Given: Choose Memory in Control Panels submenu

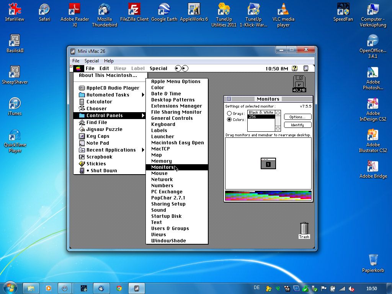Looking at the screenshot, I should (x=177, y=161).
